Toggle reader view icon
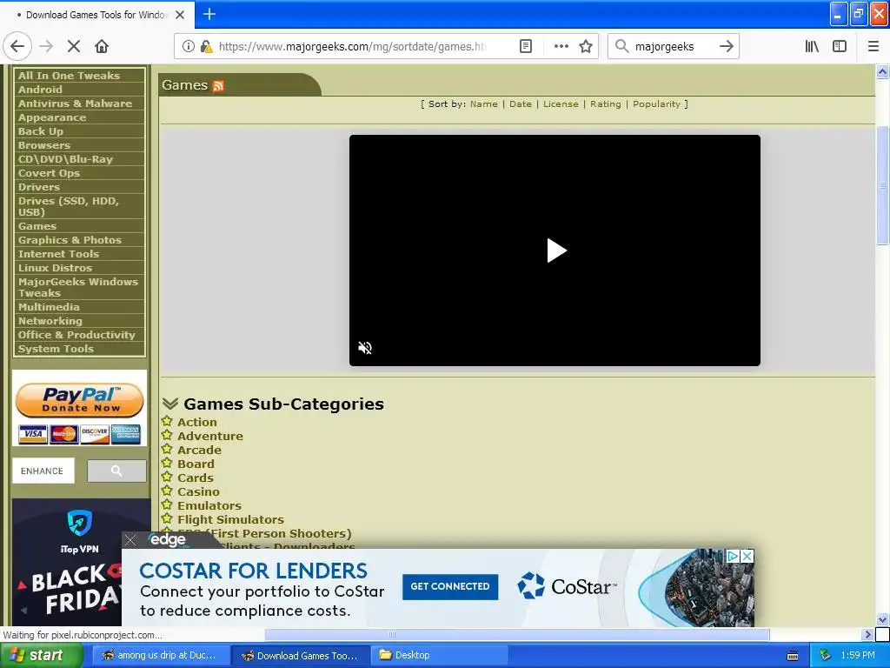Screen dimensions: 890x668 (526, 47)
